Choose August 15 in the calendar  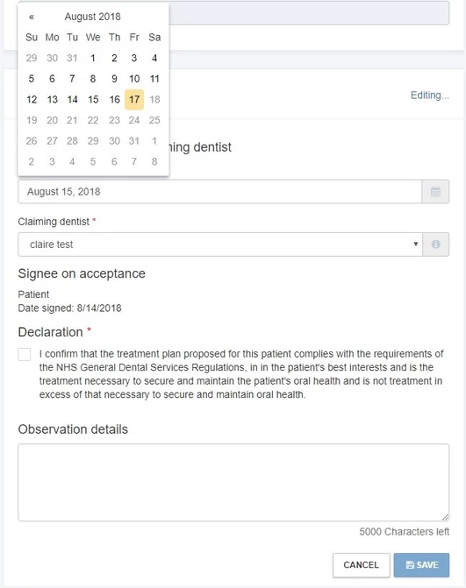(x=93, y=99)
